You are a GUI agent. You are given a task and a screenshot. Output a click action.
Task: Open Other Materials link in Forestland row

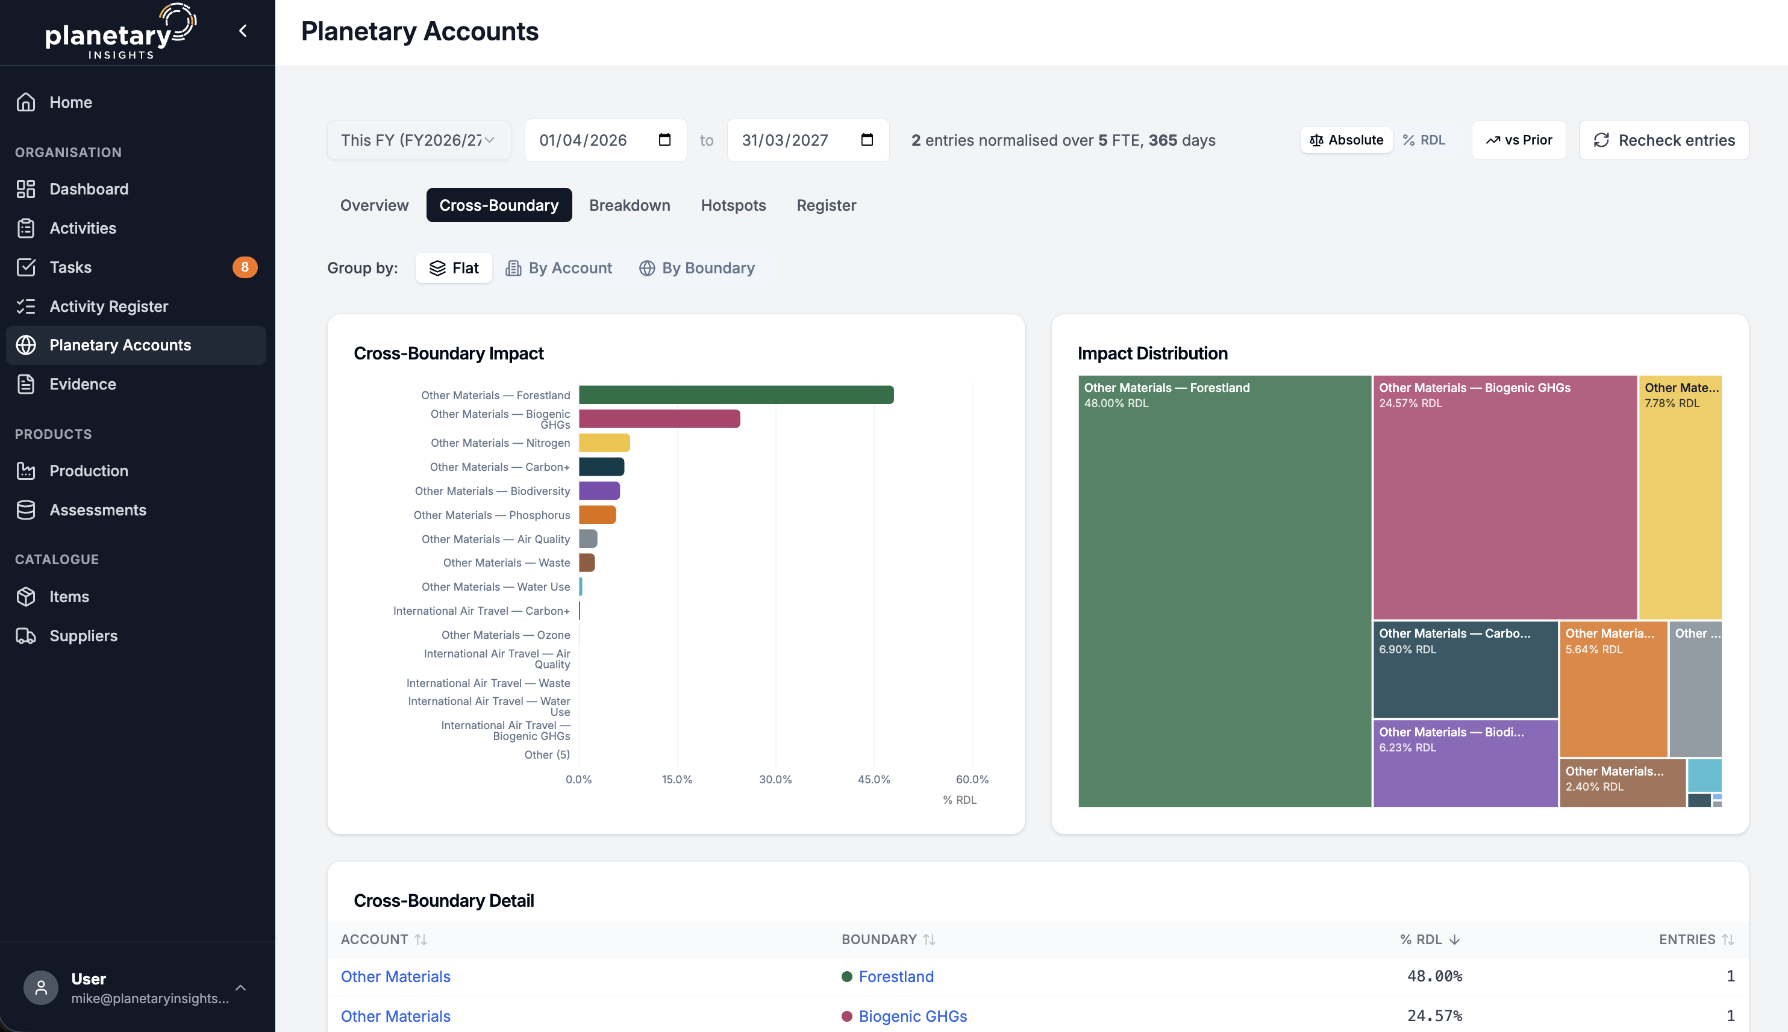[396, 976]
